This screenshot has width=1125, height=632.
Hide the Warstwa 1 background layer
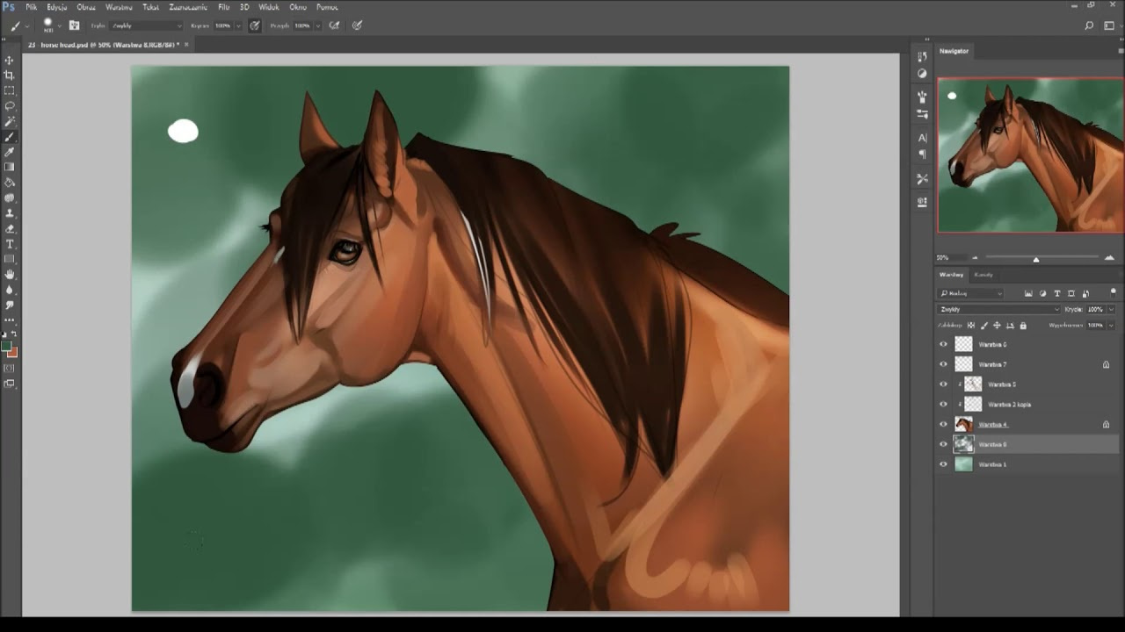click(x=944, y=465)
